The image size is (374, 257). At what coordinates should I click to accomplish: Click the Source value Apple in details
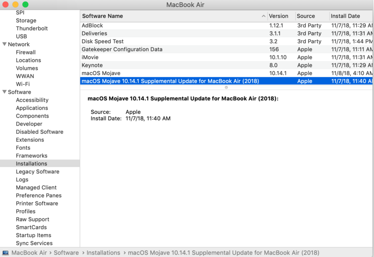click(133, 112)
